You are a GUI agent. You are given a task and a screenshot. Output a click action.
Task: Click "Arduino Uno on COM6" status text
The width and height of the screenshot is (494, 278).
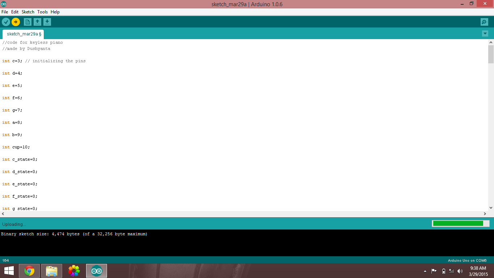(x=467, y=260)
